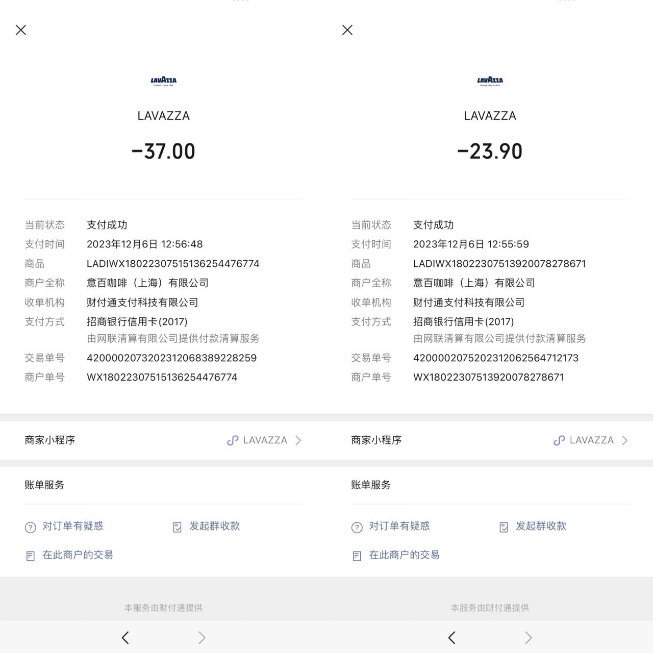Viewport: 653px width, 653px height.
Task: Close the -37.00 payment detail page
Action: pos(21,30)
